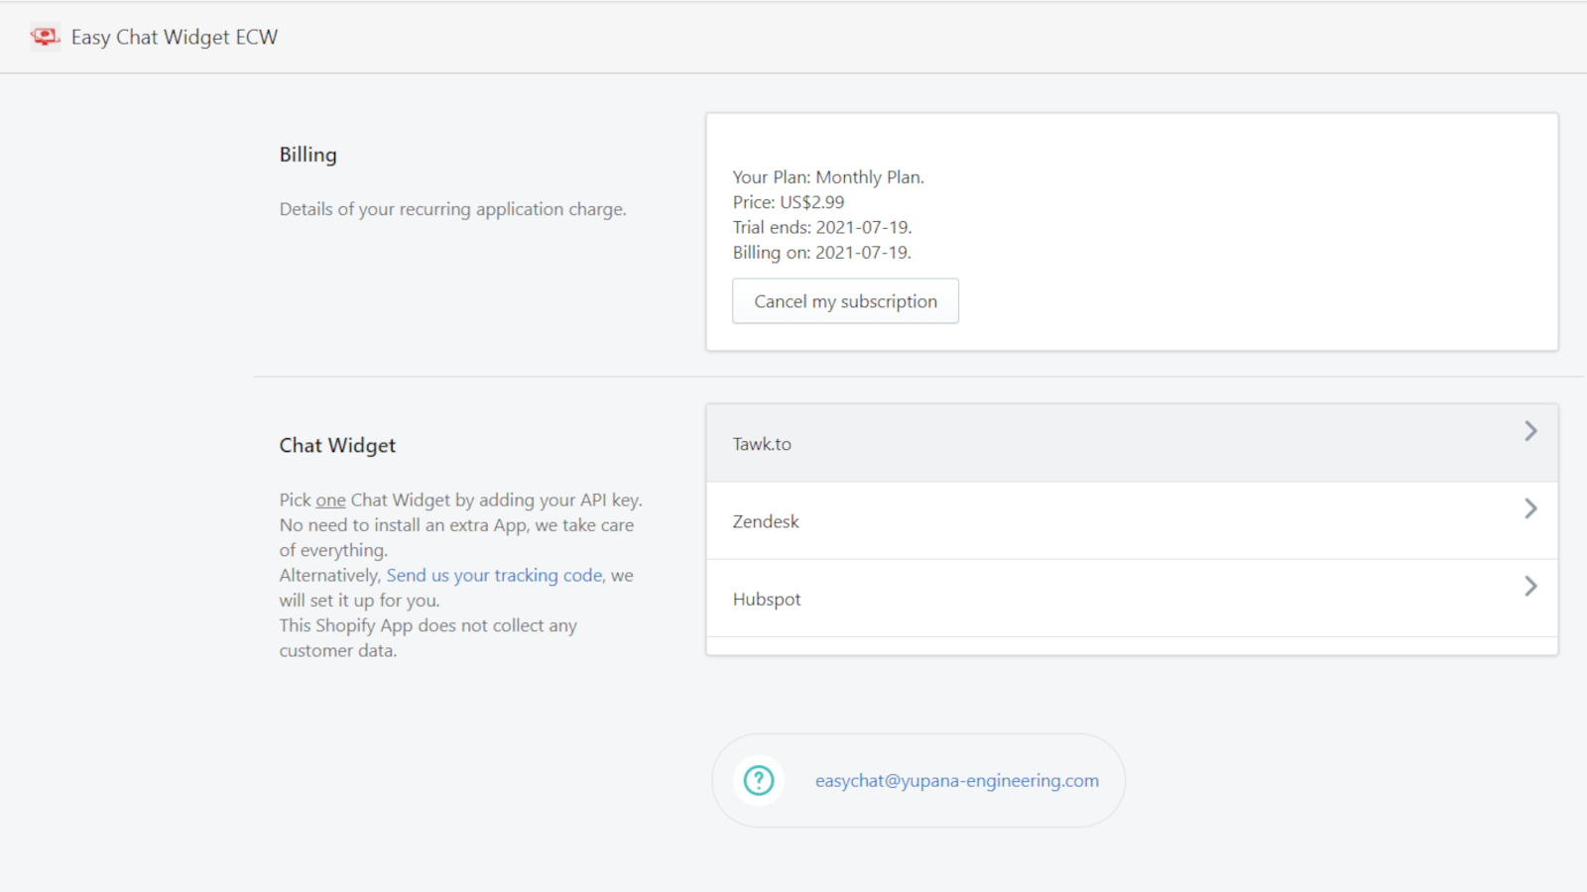The image size is (1587, 892).
Task: Click the red Easy Chat Widget app icon
Action: click(x=45, y=37)
